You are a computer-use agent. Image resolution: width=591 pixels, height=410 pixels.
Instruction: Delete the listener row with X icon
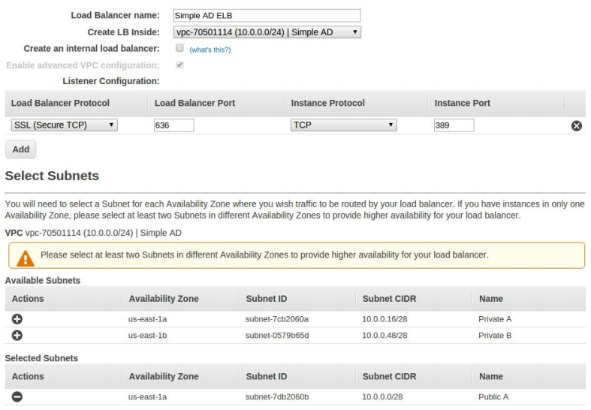tap(577, 126)
